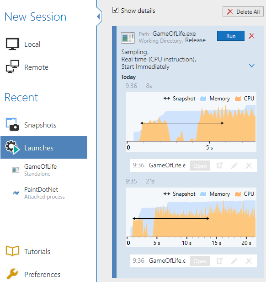Click the GameOfLife.exe path text
This screenshot has height=282, width=266.
click(174, 33)
